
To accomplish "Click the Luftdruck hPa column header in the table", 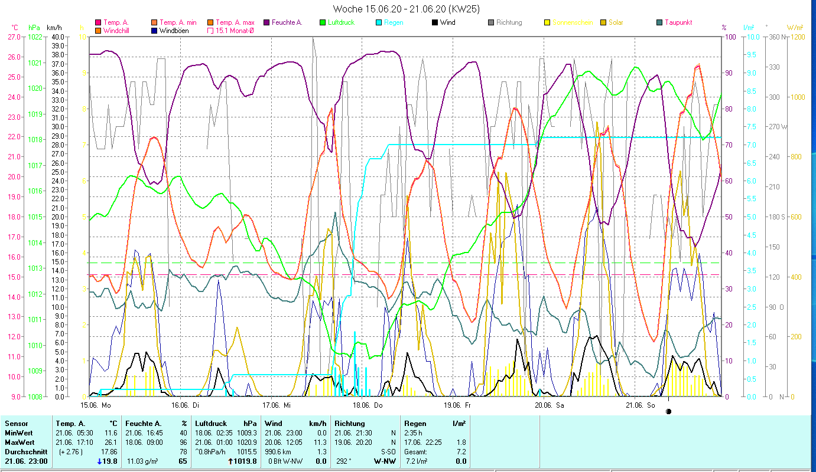I will (227, 424).
